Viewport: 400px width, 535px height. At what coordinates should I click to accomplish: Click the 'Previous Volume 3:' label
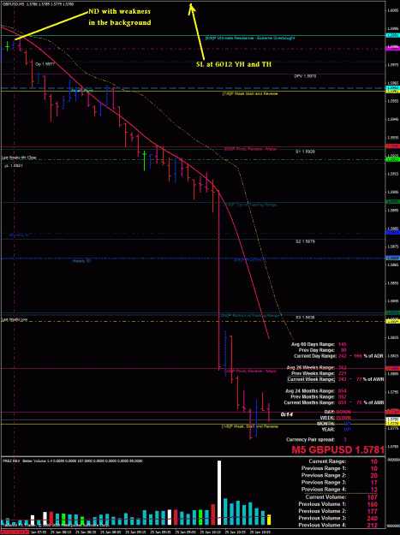[322, 518]
